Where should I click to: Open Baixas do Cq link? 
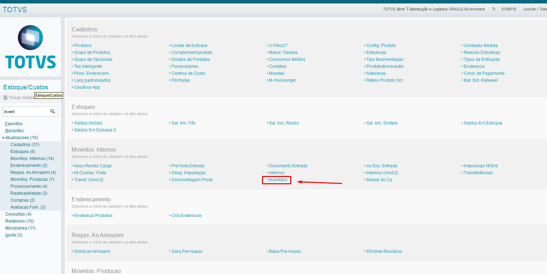point(379,180)
